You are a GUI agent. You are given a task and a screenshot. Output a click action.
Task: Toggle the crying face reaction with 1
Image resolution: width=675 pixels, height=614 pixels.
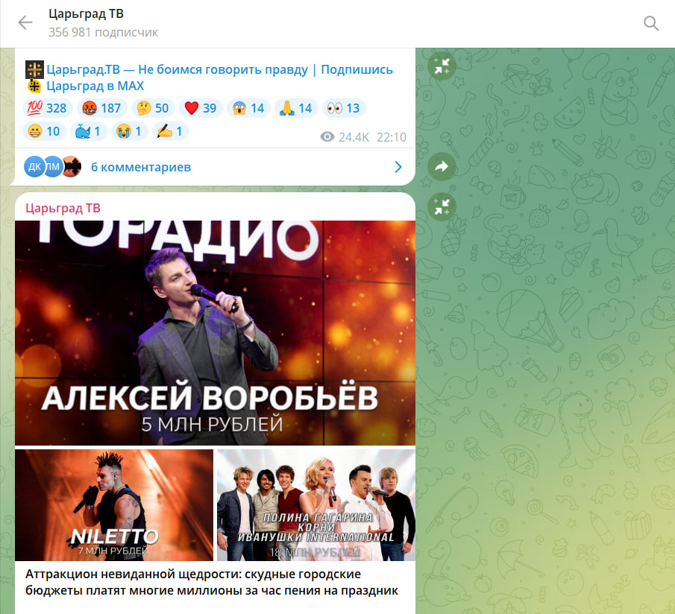tap(130, 131)
